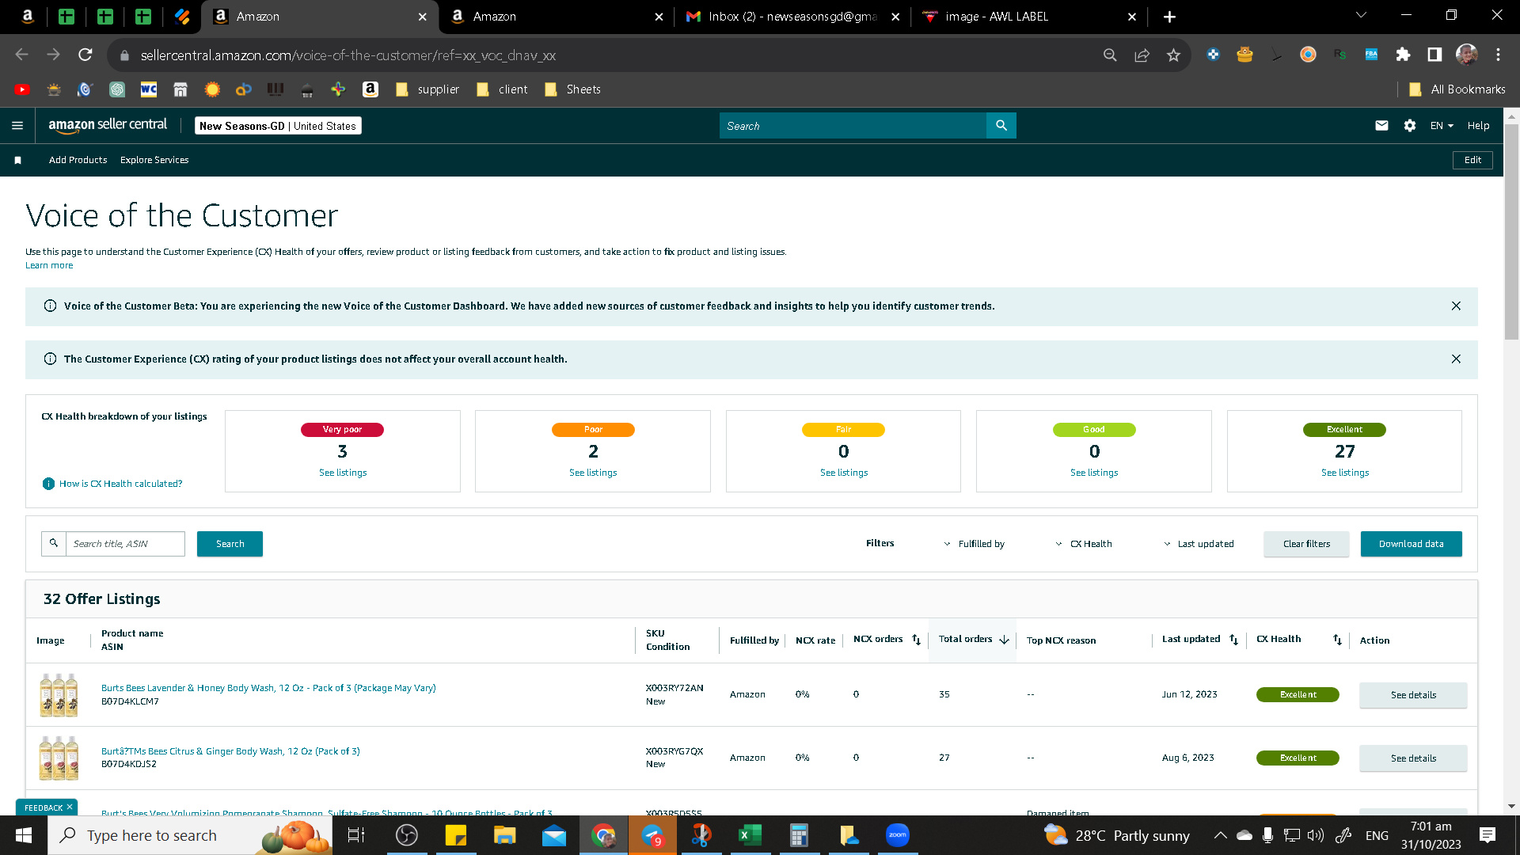
Task: See listings under Poor
Action: (593, 473)
